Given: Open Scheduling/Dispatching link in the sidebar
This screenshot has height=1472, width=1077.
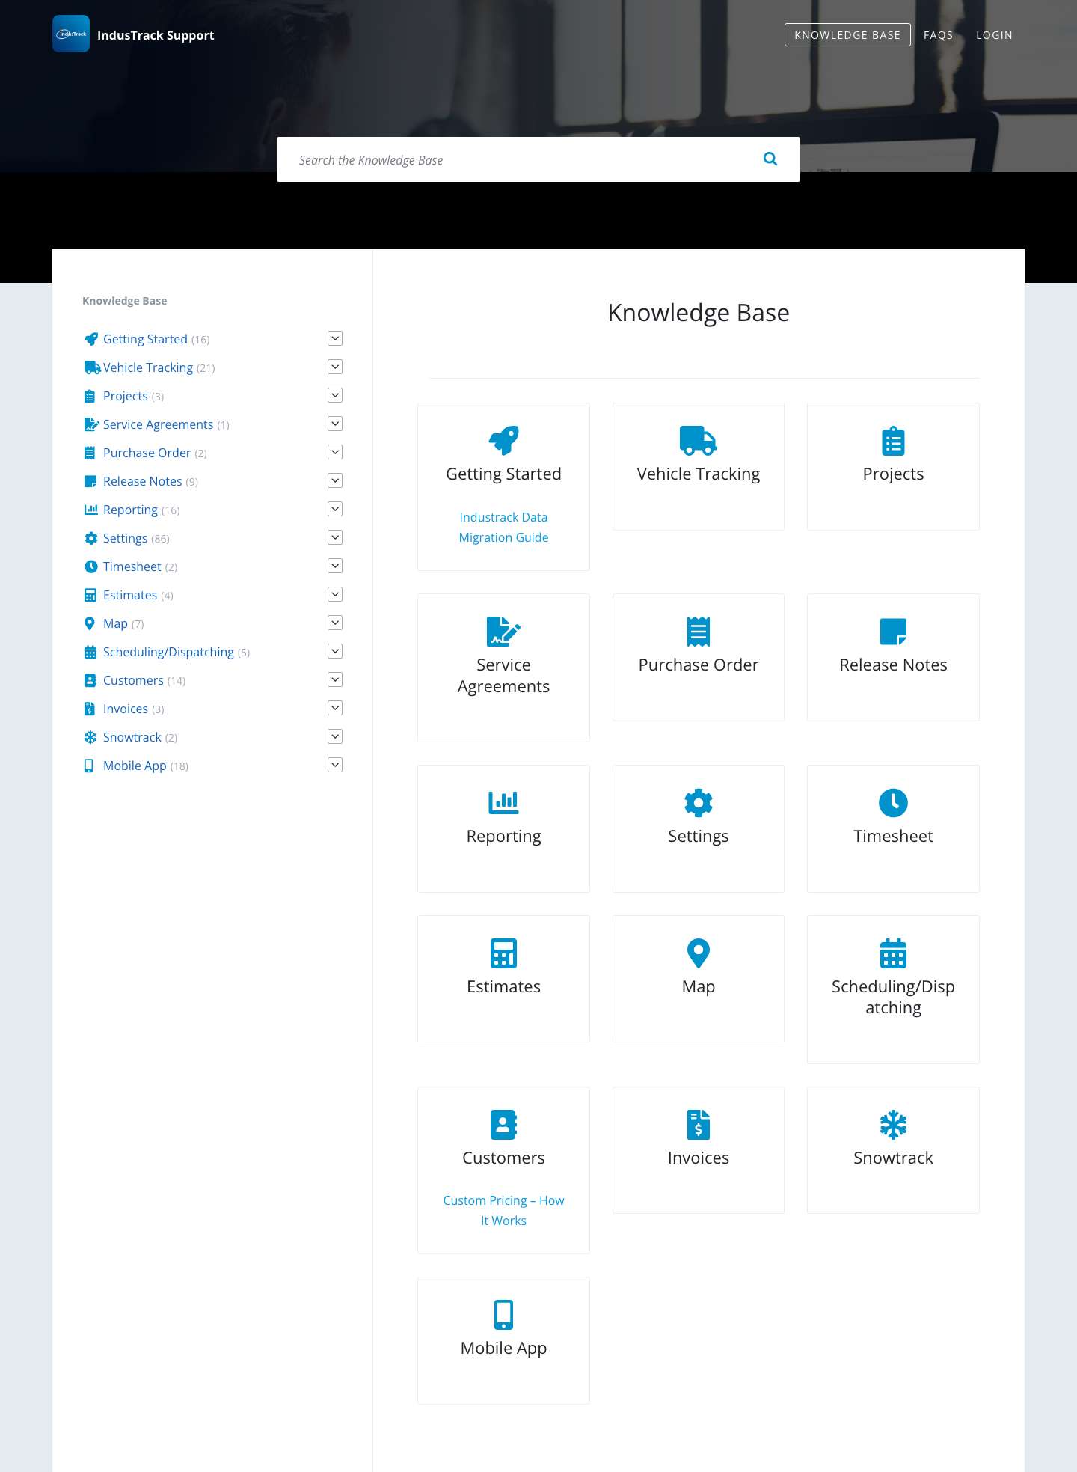Looking at the screenshot, I should (x=168, y=652).
